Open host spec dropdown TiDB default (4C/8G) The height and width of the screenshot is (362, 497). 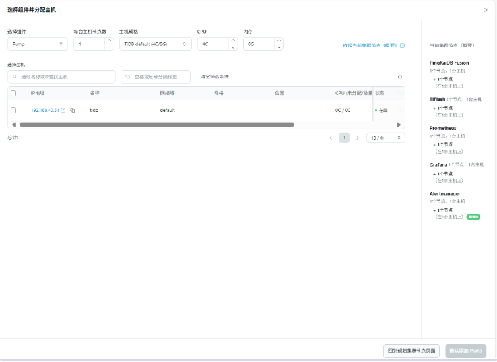tap(155, 44)
